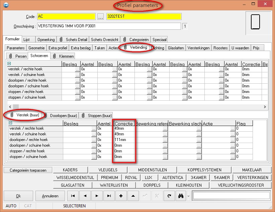The width and height of the screenshot is (275, 212).
Task: Click the horizontal scrollbar thumb in Schroeven grid
Action: tap(16, 107)
